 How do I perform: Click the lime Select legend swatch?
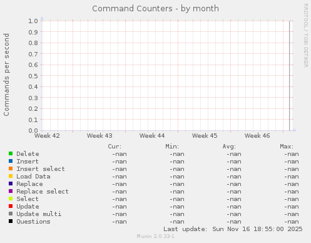tap(11, 199)
